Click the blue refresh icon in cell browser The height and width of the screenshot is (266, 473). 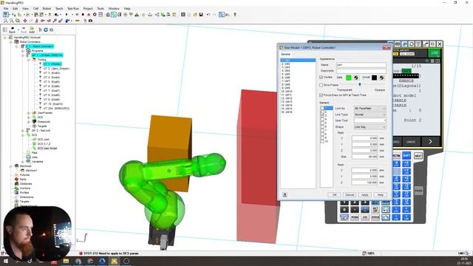coord(46,30)
